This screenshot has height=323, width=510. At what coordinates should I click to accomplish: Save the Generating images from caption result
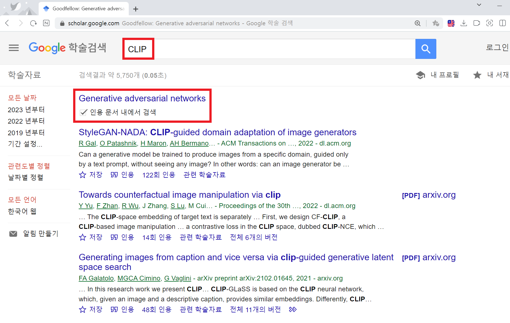[x=91, y=309]
